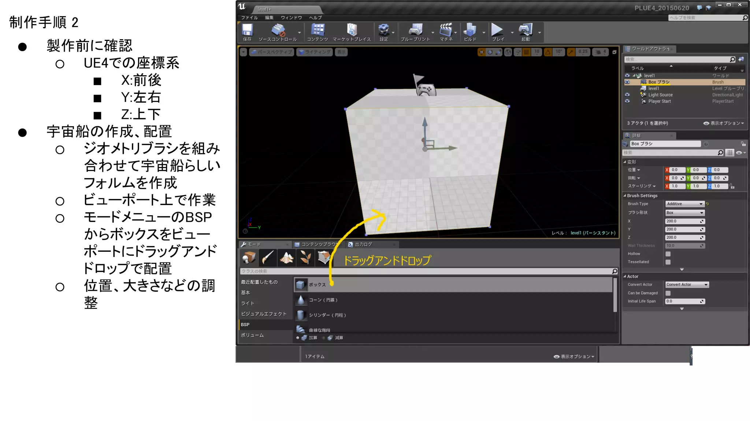Click the 保存 (Save) toolbar icon

coord(247,32)
